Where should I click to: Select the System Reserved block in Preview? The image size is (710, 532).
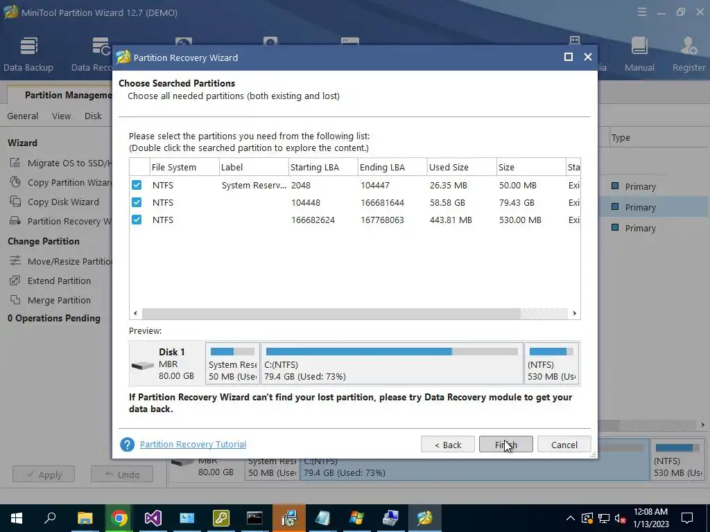232,363
